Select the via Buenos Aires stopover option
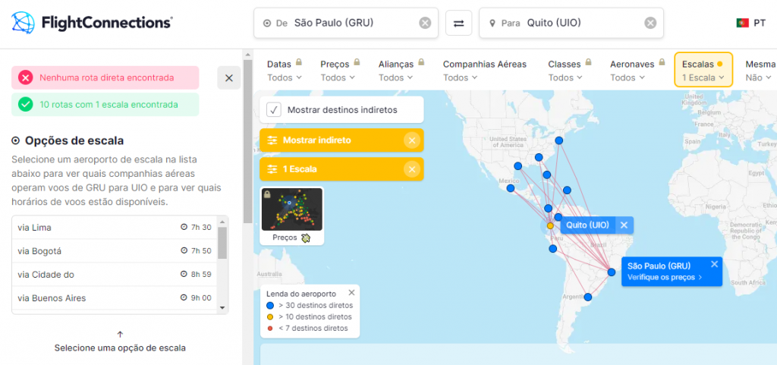Viewport: 777px width, 365px height. [x=115, y=298]
